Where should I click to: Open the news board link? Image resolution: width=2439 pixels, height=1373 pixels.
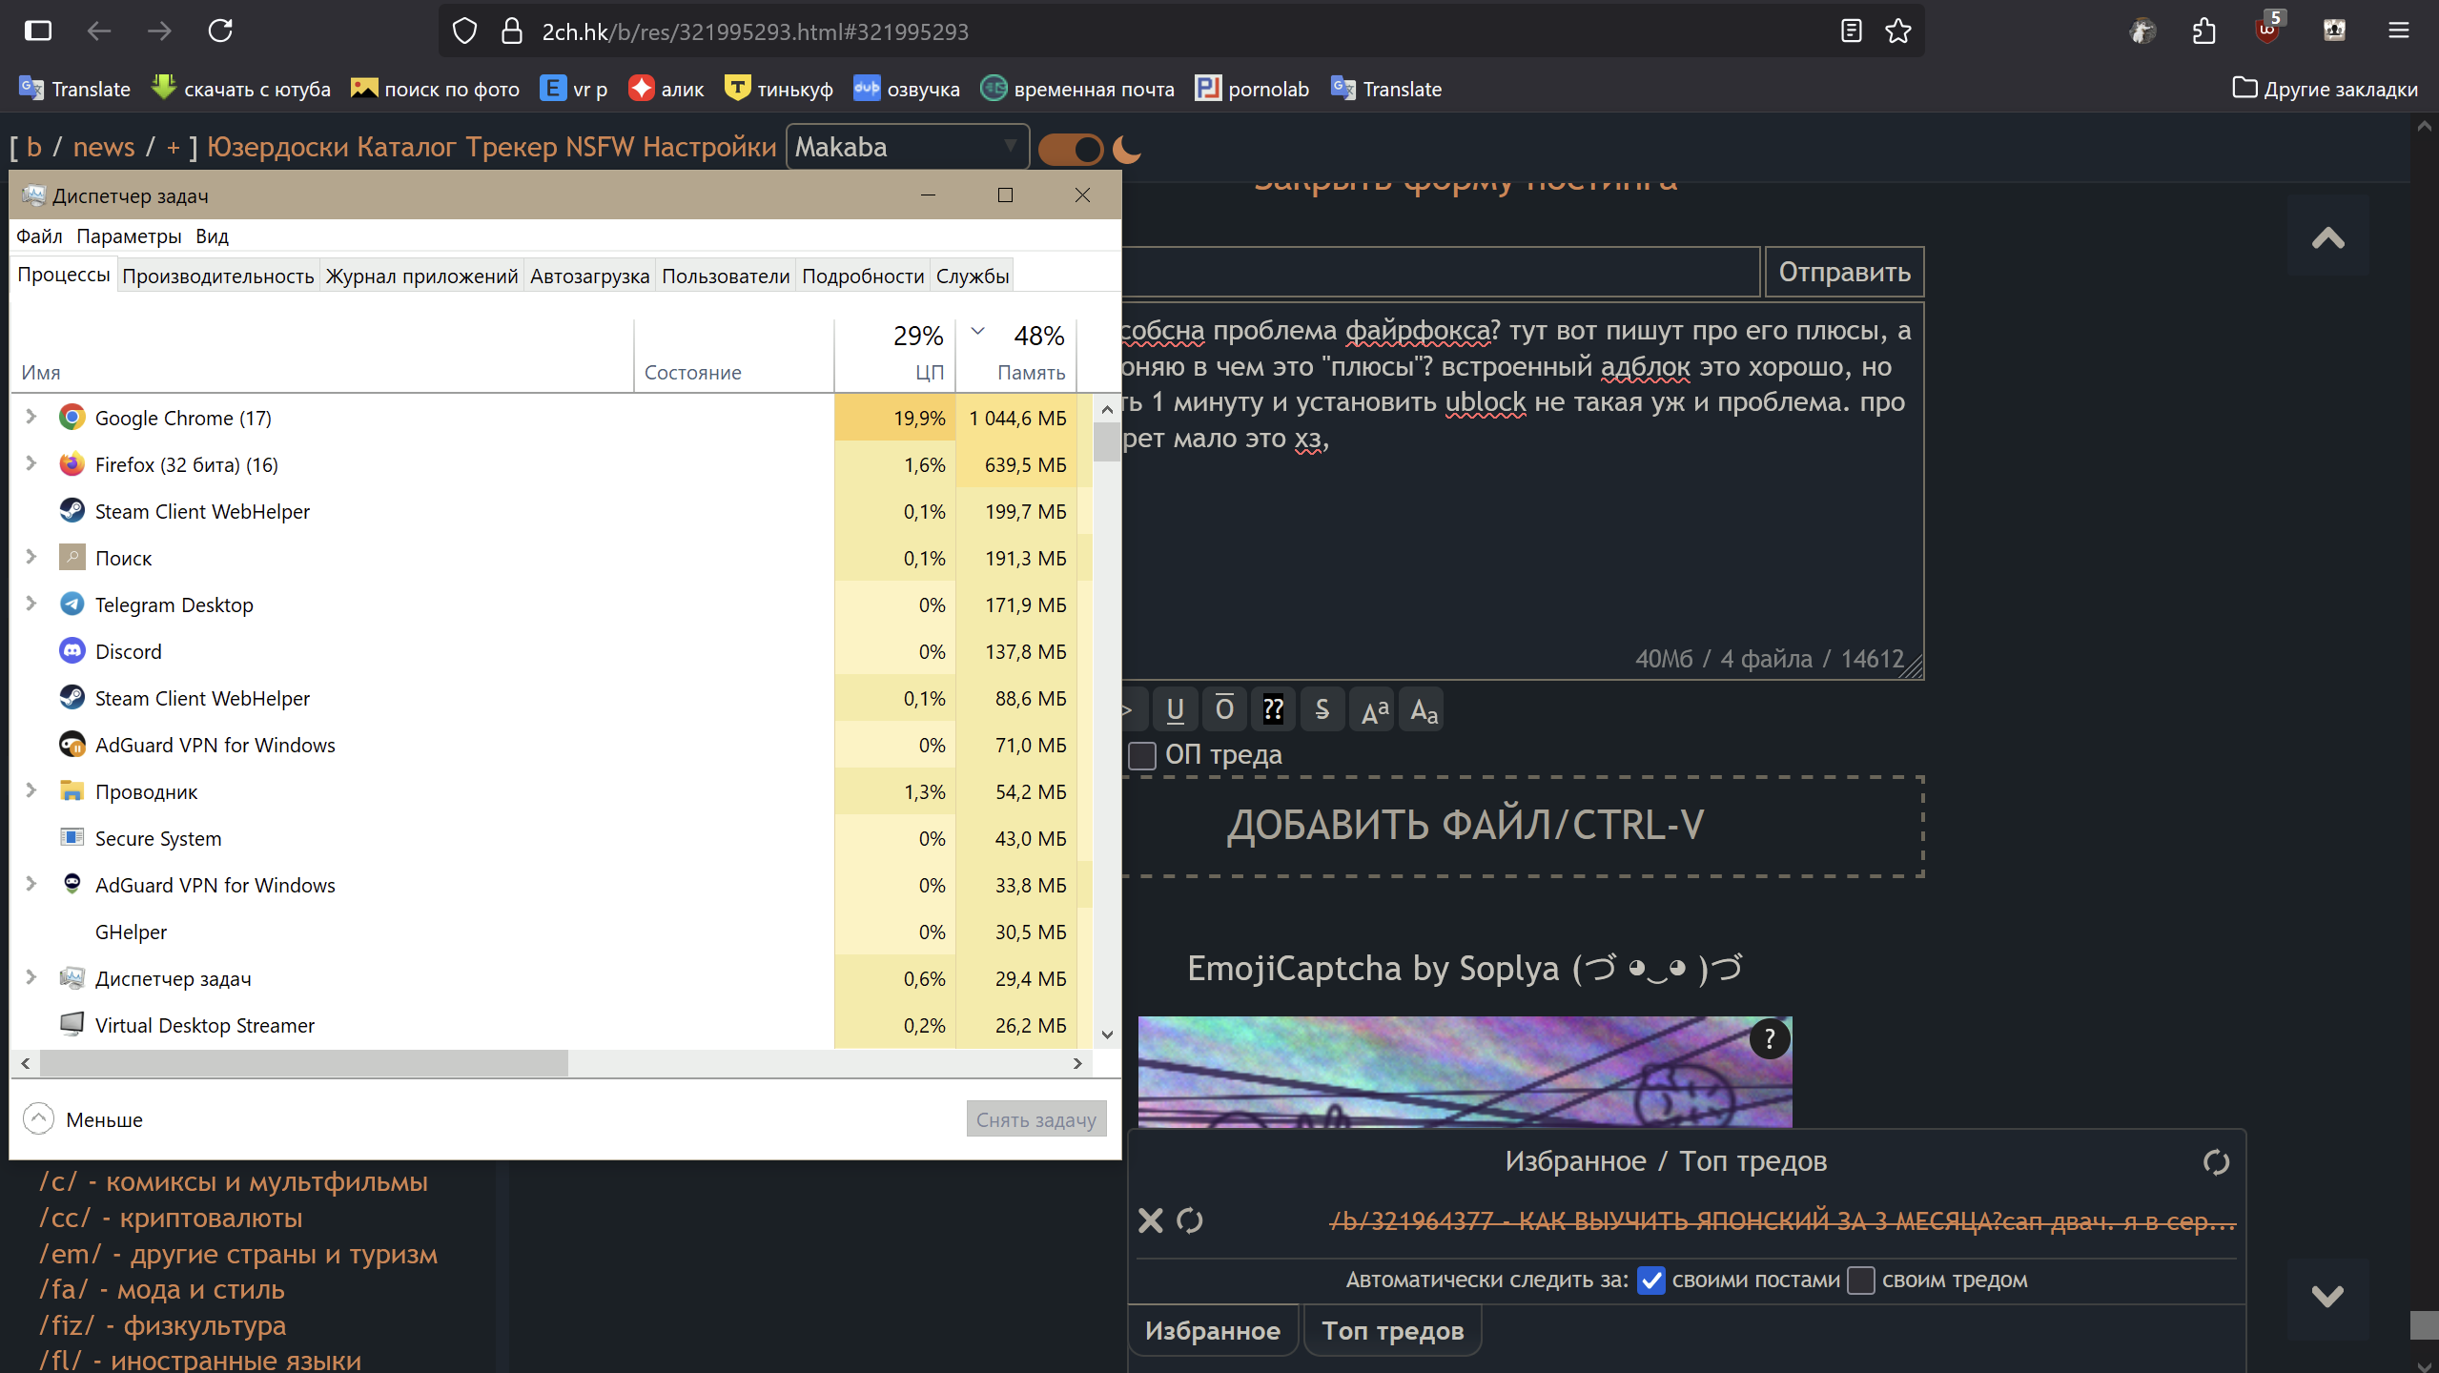pos(104,147)
